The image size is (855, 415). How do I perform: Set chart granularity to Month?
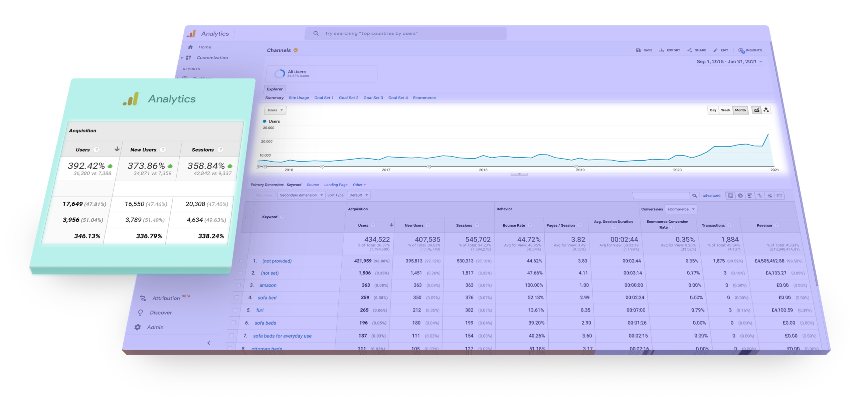pyautogui.click(x=740, y=110)
